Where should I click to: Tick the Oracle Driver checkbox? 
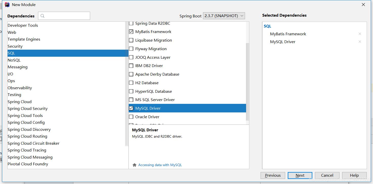coord(131,117)
